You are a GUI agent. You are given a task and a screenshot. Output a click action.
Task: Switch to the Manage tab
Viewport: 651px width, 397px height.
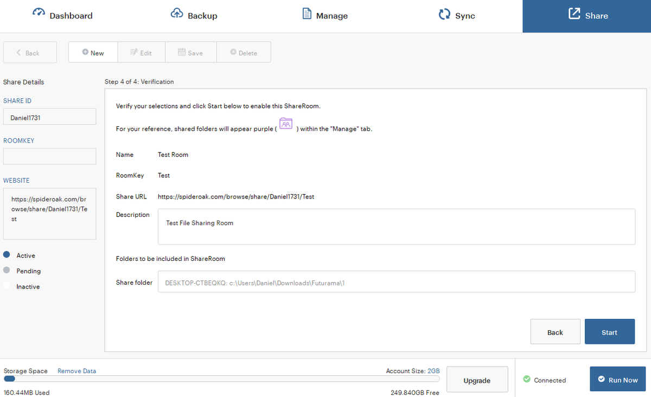tap(324, 15)
